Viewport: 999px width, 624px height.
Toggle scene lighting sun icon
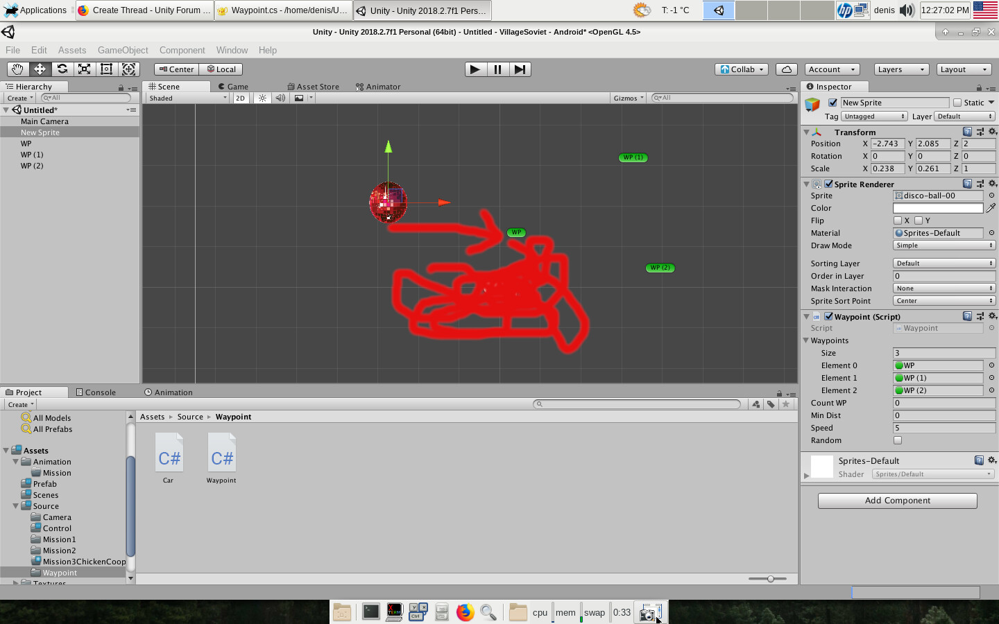[262, 98]
